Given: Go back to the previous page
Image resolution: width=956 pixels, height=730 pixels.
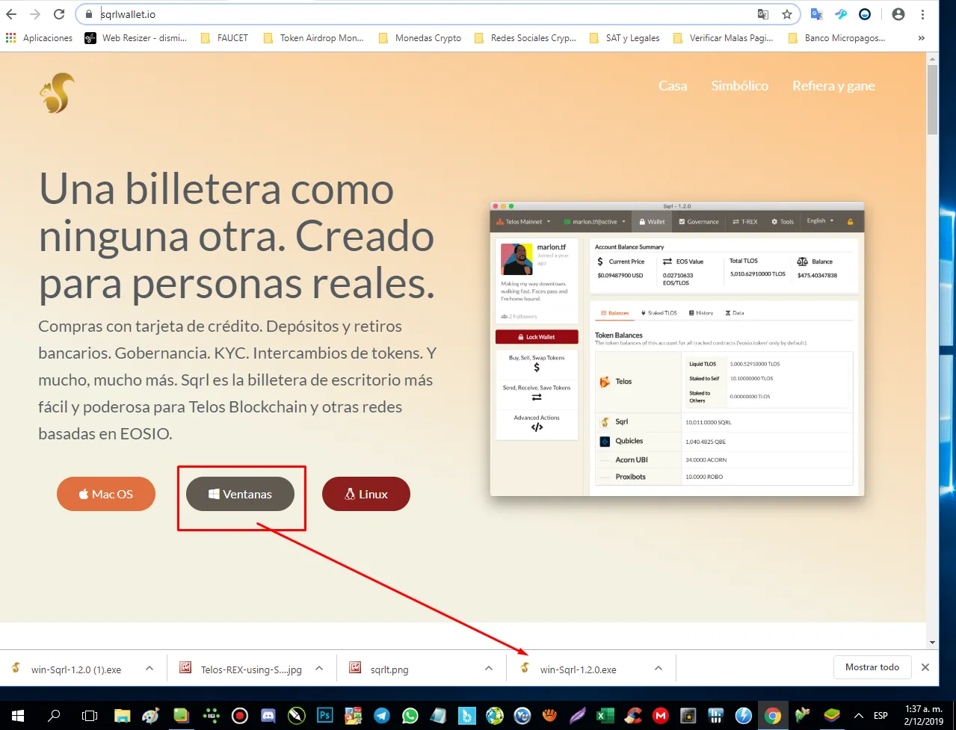Looking at the screenshot, I should 11,14.
